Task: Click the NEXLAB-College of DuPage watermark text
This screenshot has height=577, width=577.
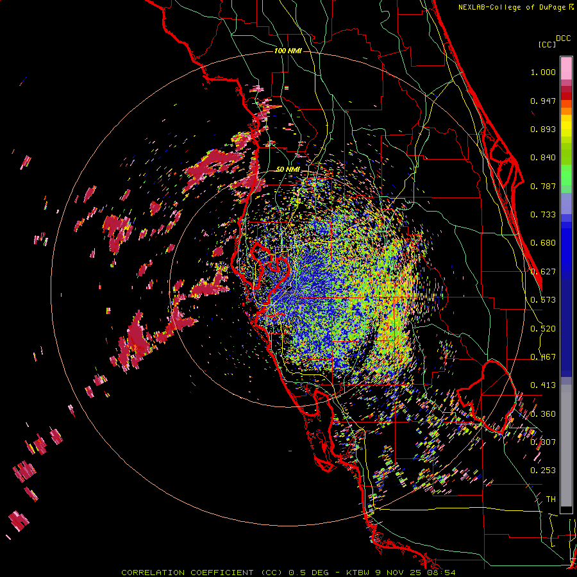Action: [515, 7]
